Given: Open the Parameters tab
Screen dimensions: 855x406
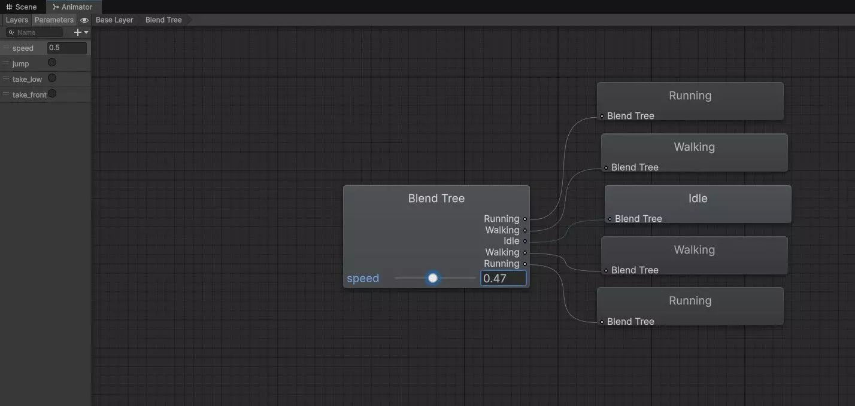Looking at the screenshot, I should [54, 20].
